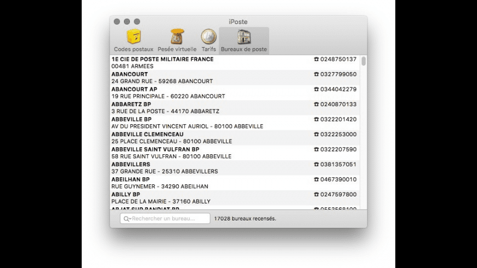Click address 25 PLACE CLEMENCEAU - 80100 ABBEVILLE

[172, 142]
